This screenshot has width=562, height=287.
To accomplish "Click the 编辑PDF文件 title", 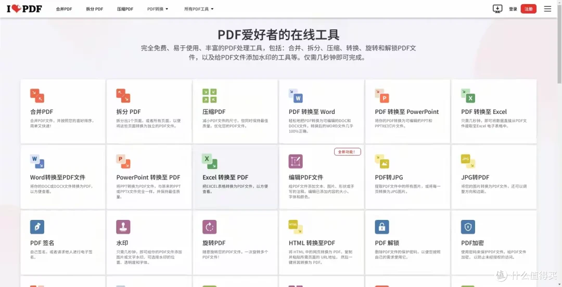I will tap(306, 177).
